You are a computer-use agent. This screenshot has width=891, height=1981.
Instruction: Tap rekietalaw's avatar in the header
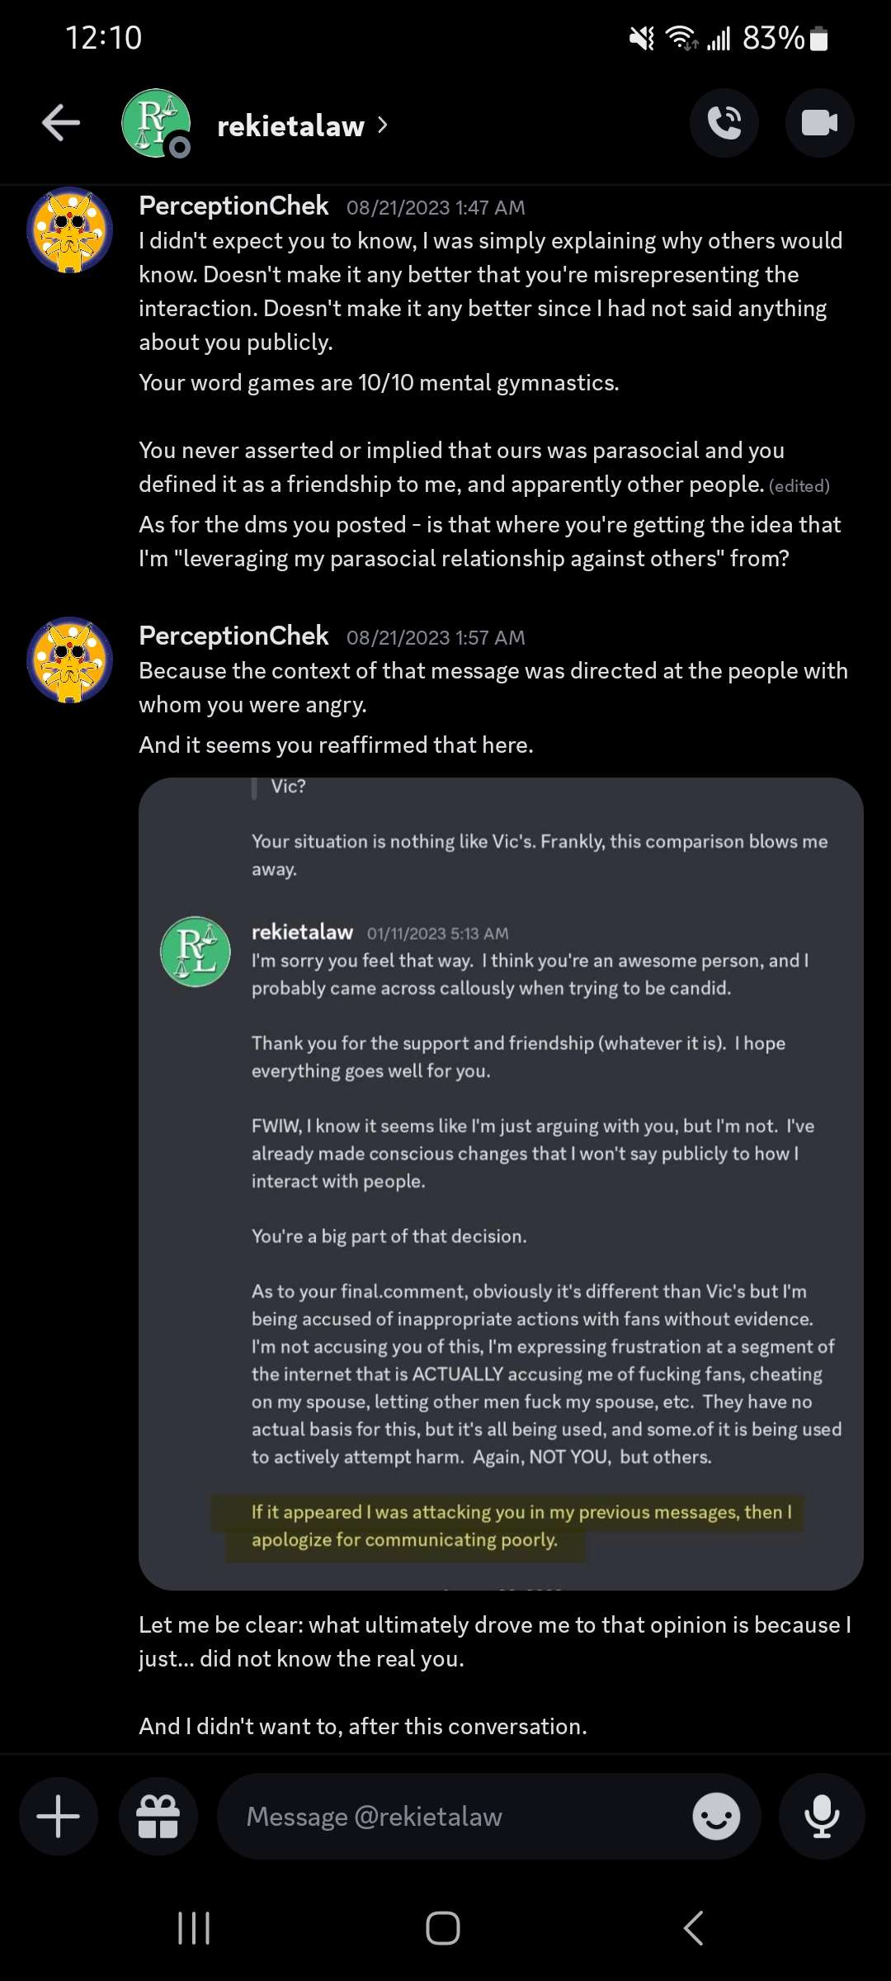(157, 124)
